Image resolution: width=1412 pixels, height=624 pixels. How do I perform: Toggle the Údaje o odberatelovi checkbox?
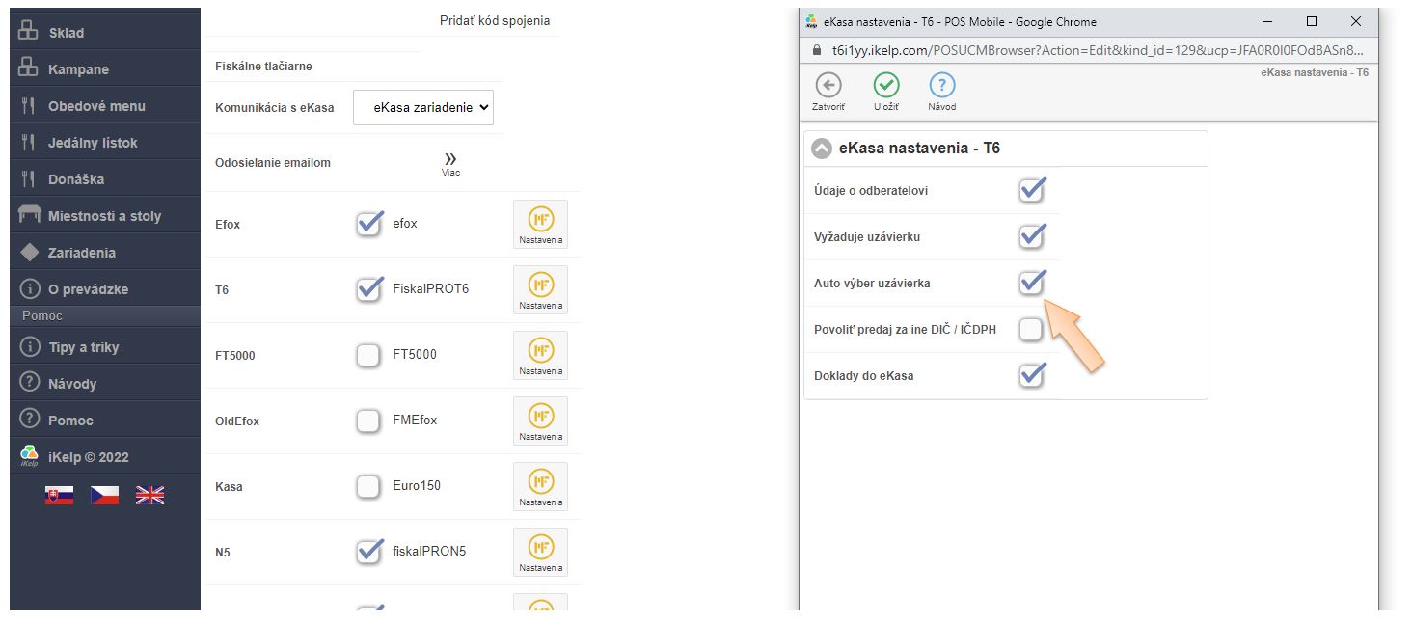pyautogui.click(x=1031, y=190)
